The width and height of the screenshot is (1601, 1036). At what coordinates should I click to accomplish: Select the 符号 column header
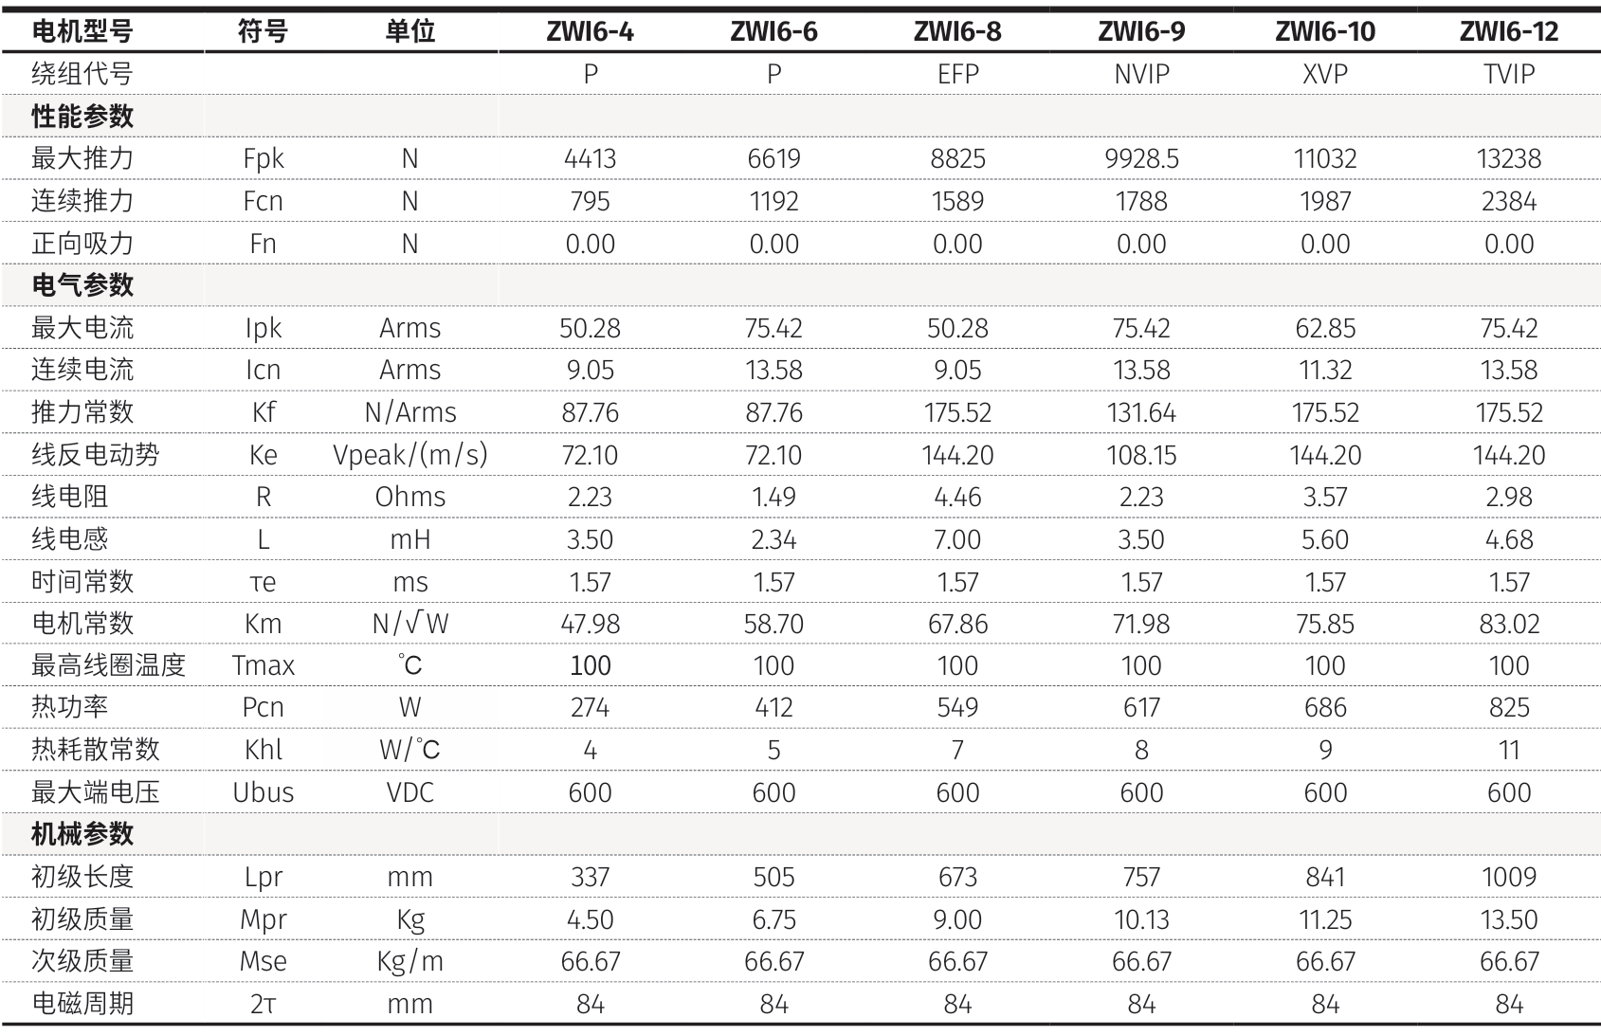[263, 31]
